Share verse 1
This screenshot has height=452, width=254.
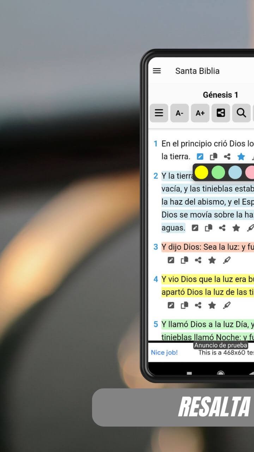click(227, 156)
